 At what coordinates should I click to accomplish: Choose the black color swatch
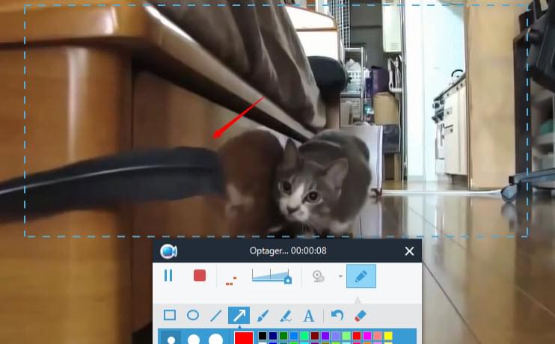coord(262,336)
